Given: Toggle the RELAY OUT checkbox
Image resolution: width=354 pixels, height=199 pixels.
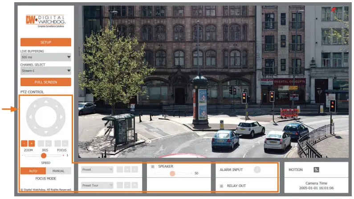Looking at the screenshot, I should (x=221, y=186).
